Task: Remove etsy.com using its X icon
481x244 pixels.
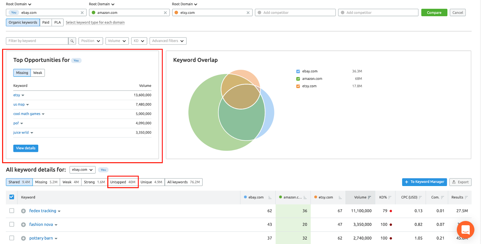Action: [248, 13]
